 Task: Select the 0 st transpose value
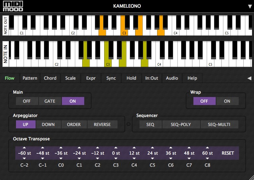coord(116,153)
